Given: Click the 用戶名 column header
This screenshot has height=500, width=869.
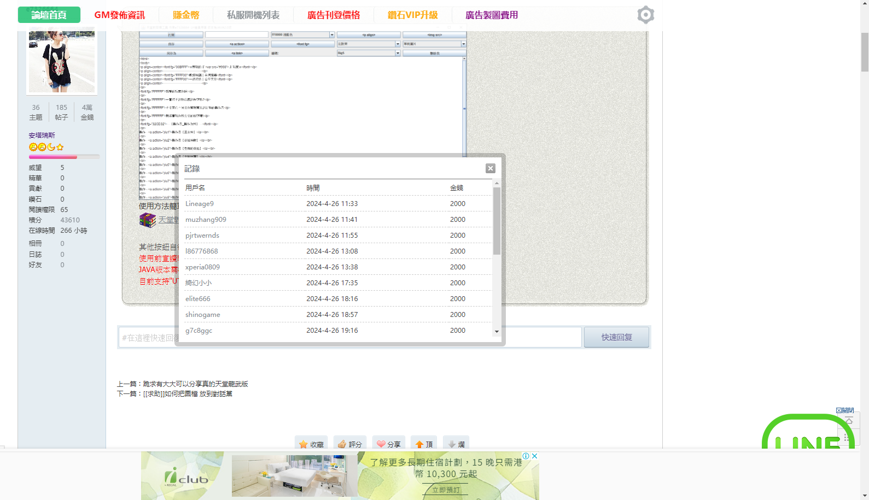Looking at the screenshot, I should tap(195, 187).
